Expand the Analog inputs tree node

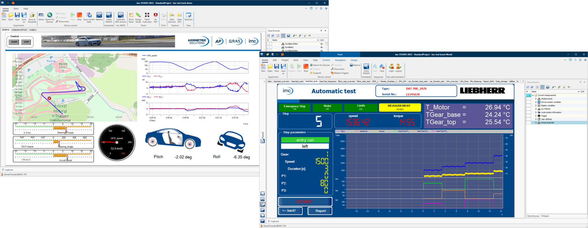click(536, 99)
